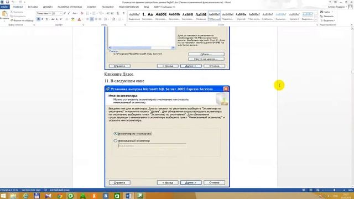
Task: Expand the Styles gallery with bottom arrow
Action: coord(316,20)
